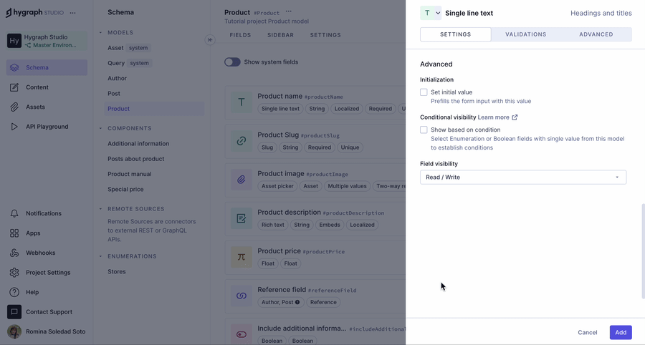This screenshot has width=645, height=345.
Task: Switch to the Advanced tab
Action: (x=596, y=34)
